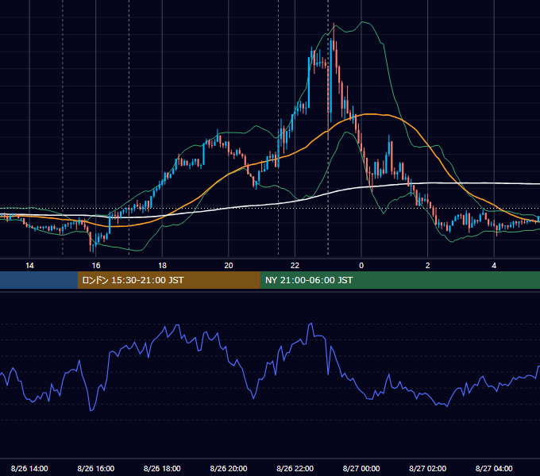Click the '8/27 02:00' oscillator time label
Viewport: 540px width, 476px height.
click(x=428, y=468)
